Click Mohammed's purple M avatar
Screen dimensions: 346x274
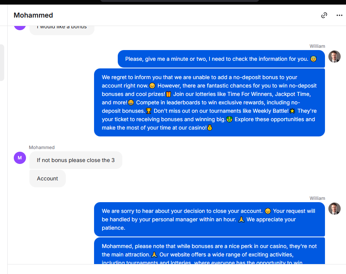(x=20, y=158)
